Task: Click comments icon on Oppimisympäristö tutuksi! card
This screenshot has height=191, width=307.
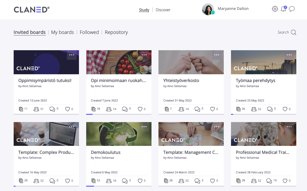Action: tap(52, 109)
